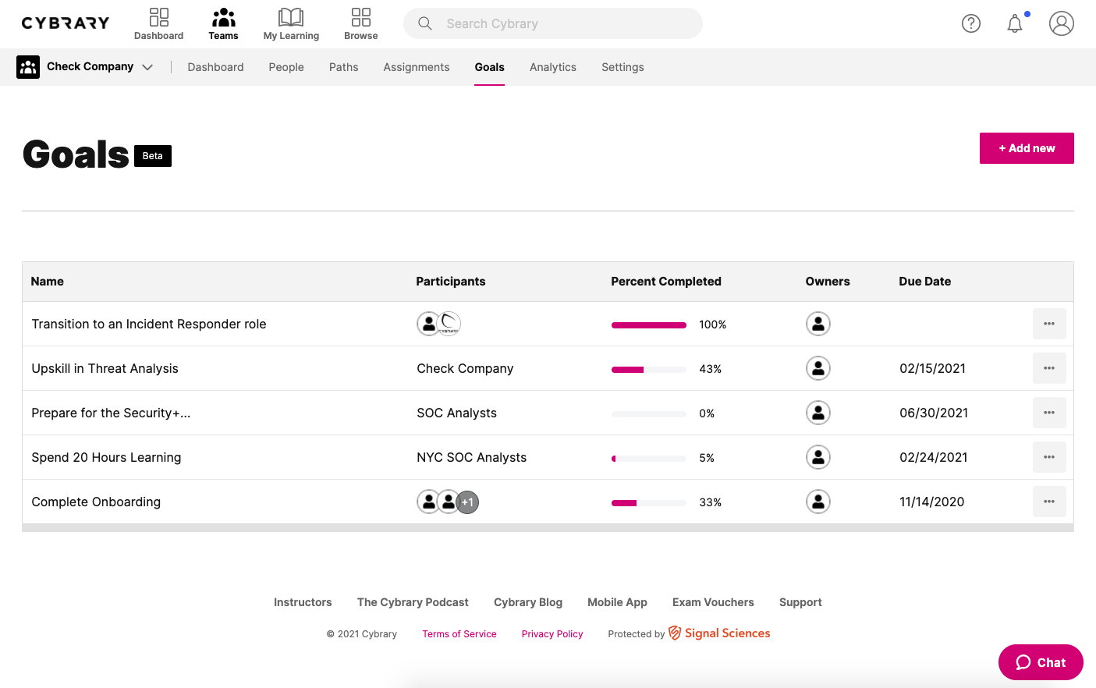Image resolution: width=1096 pixels, height=688 pixels.
Task: Click the Due Date column header
Action: 925,282
